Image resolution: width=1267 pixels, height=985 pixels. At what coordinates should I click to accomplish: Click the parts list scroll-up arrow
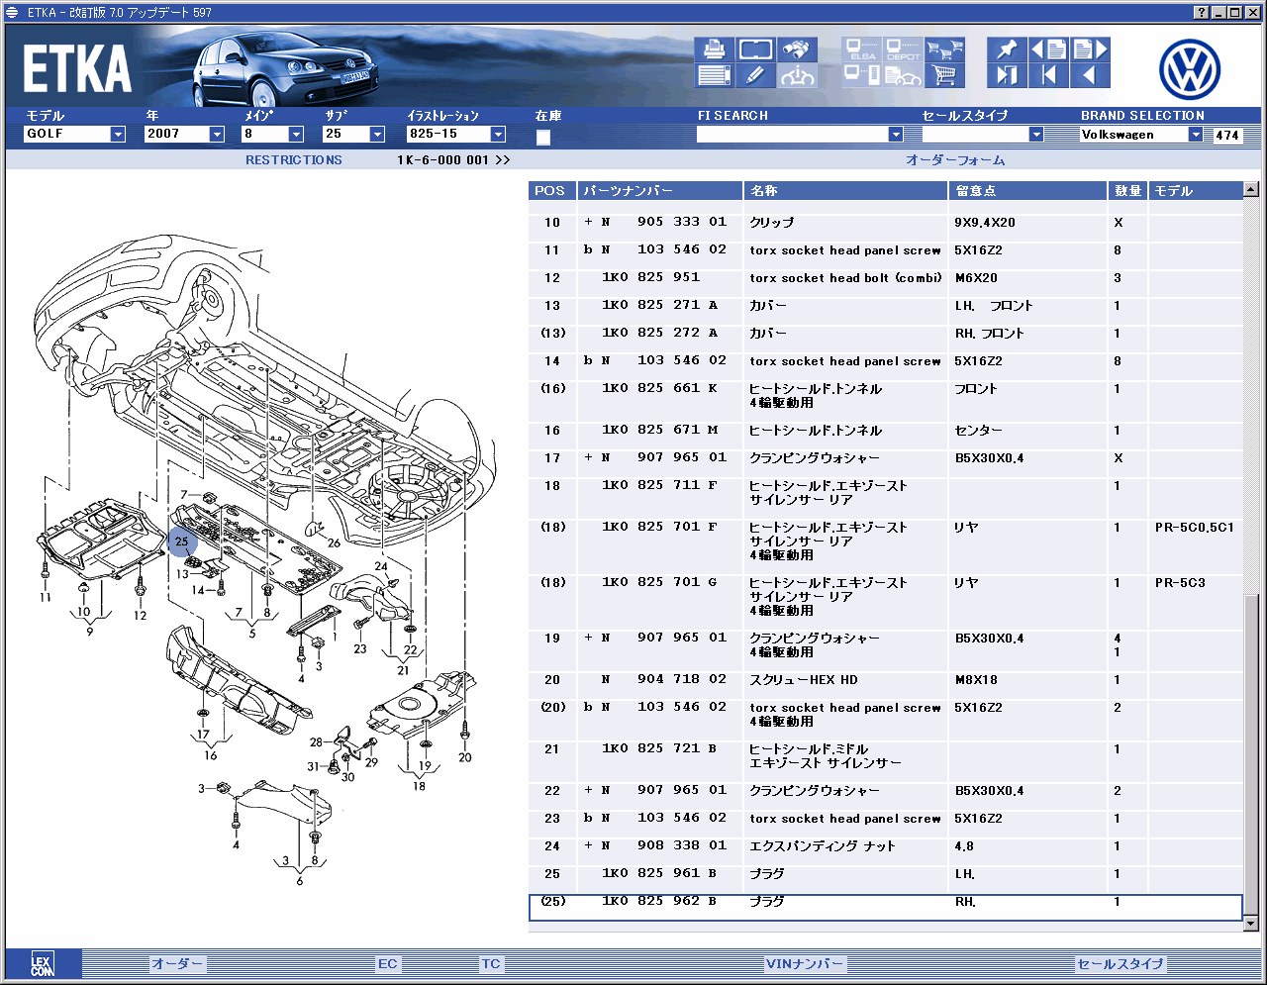click(1251, 189)
